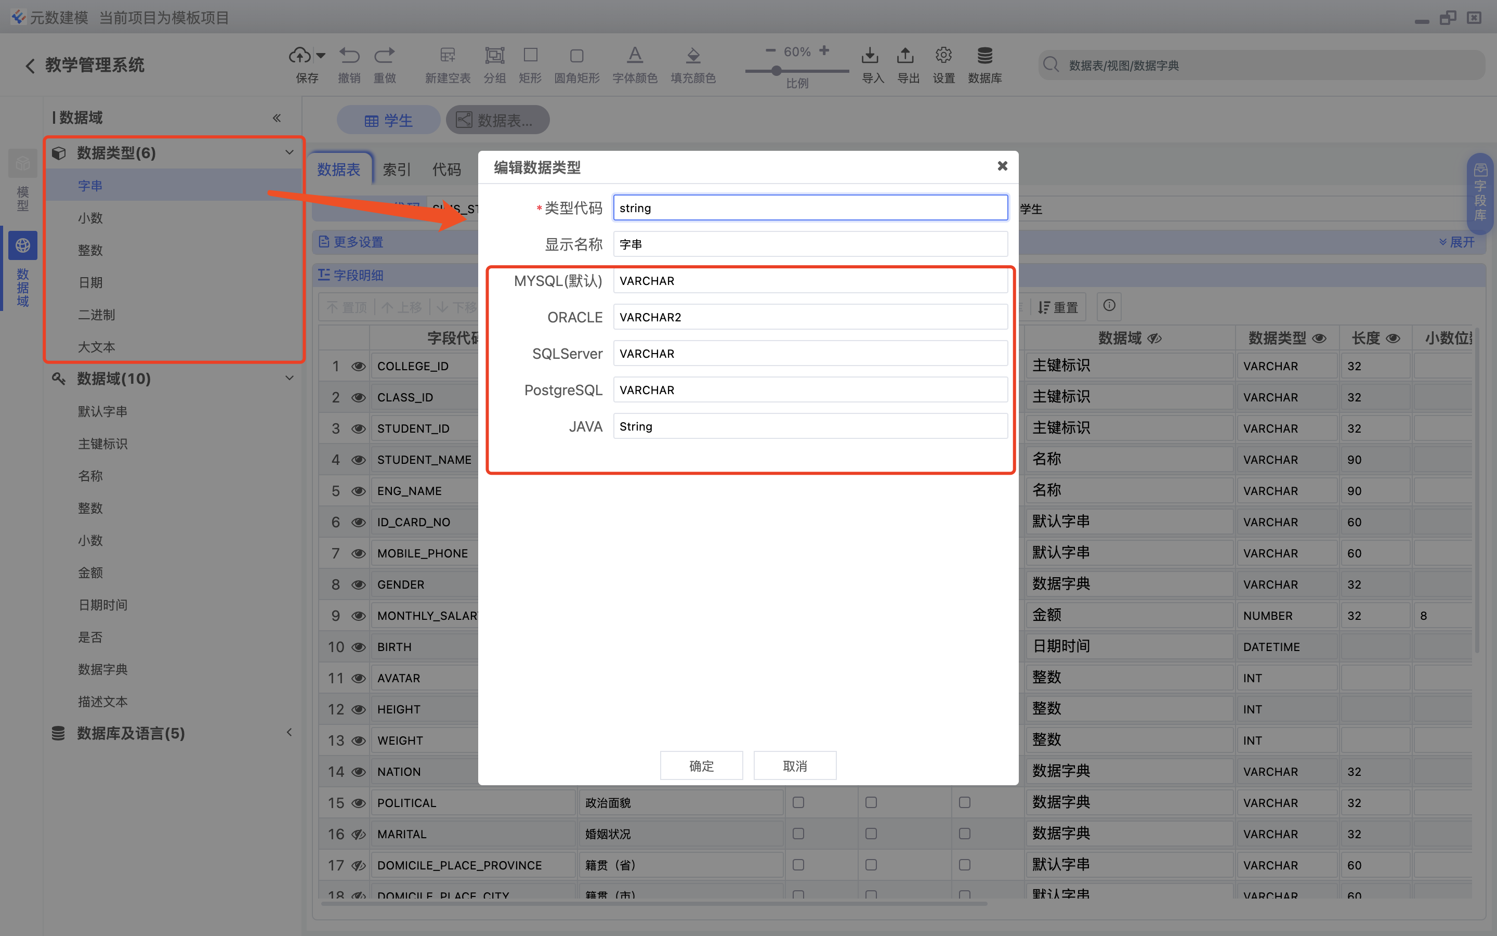
Task: Adjust the zoom scale slider handle
Action: (x=777, y=71)
